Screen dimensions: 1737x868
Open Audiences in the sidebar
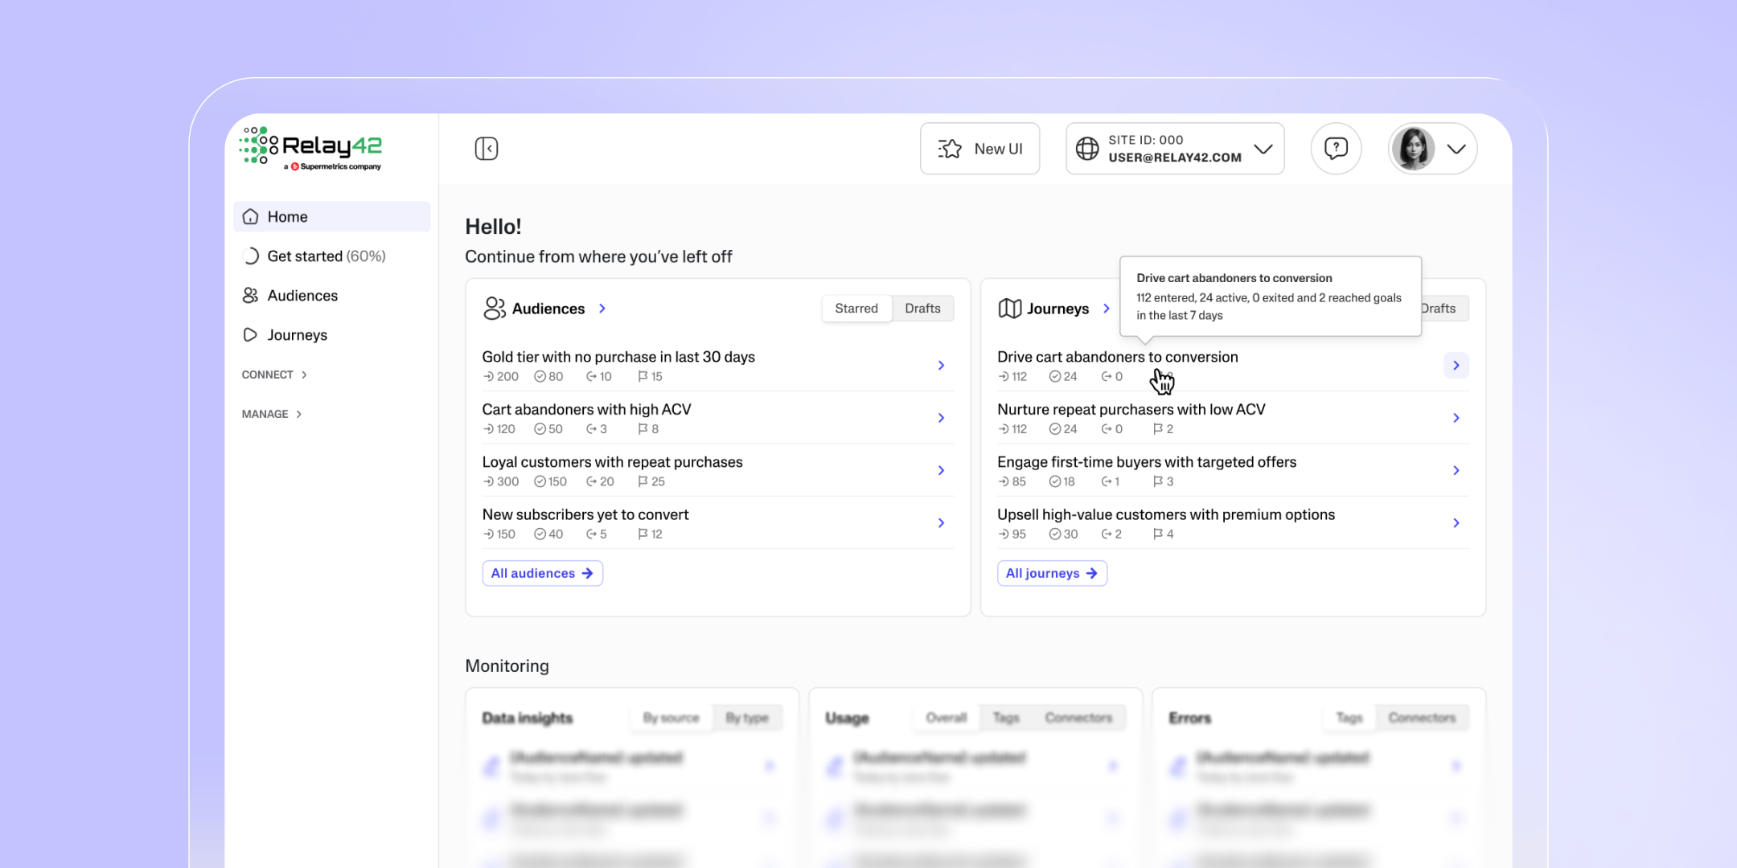(302, 296)
